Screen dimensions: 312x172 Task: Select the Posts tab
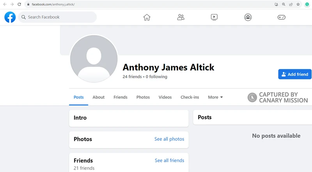(x=79, y=97)
